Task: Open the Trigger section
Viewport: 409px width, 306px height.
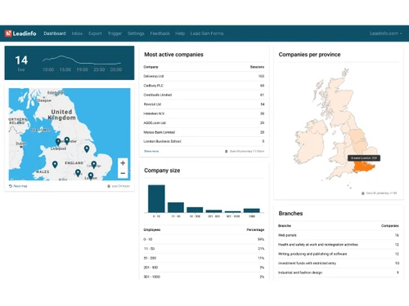Action: (x=115, y=33)
